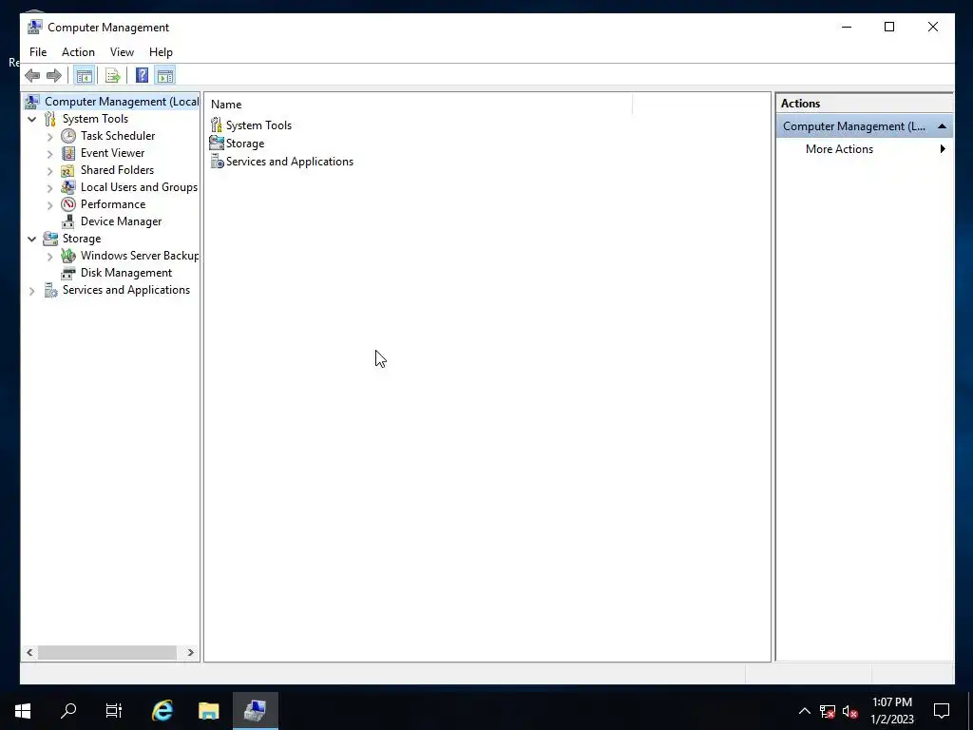
Task: Expand the Performance node
Action: coord(49,205)
